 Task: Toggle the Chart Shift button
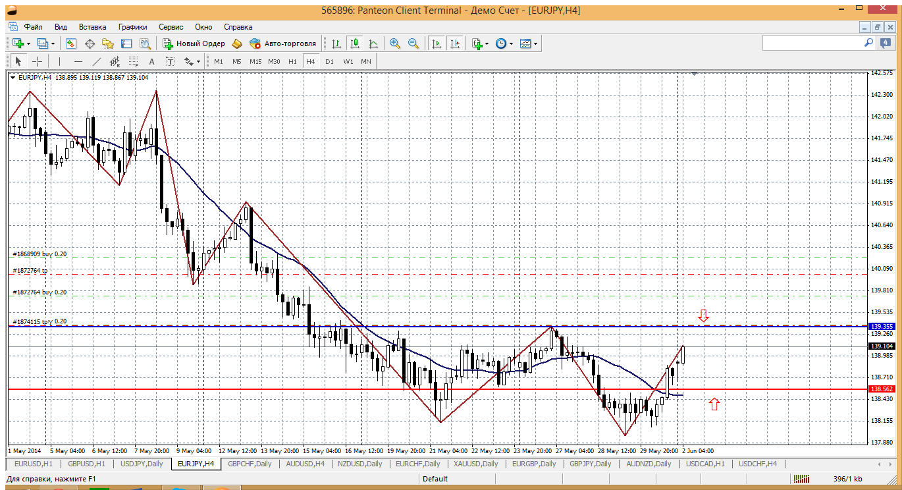point(455,43)
